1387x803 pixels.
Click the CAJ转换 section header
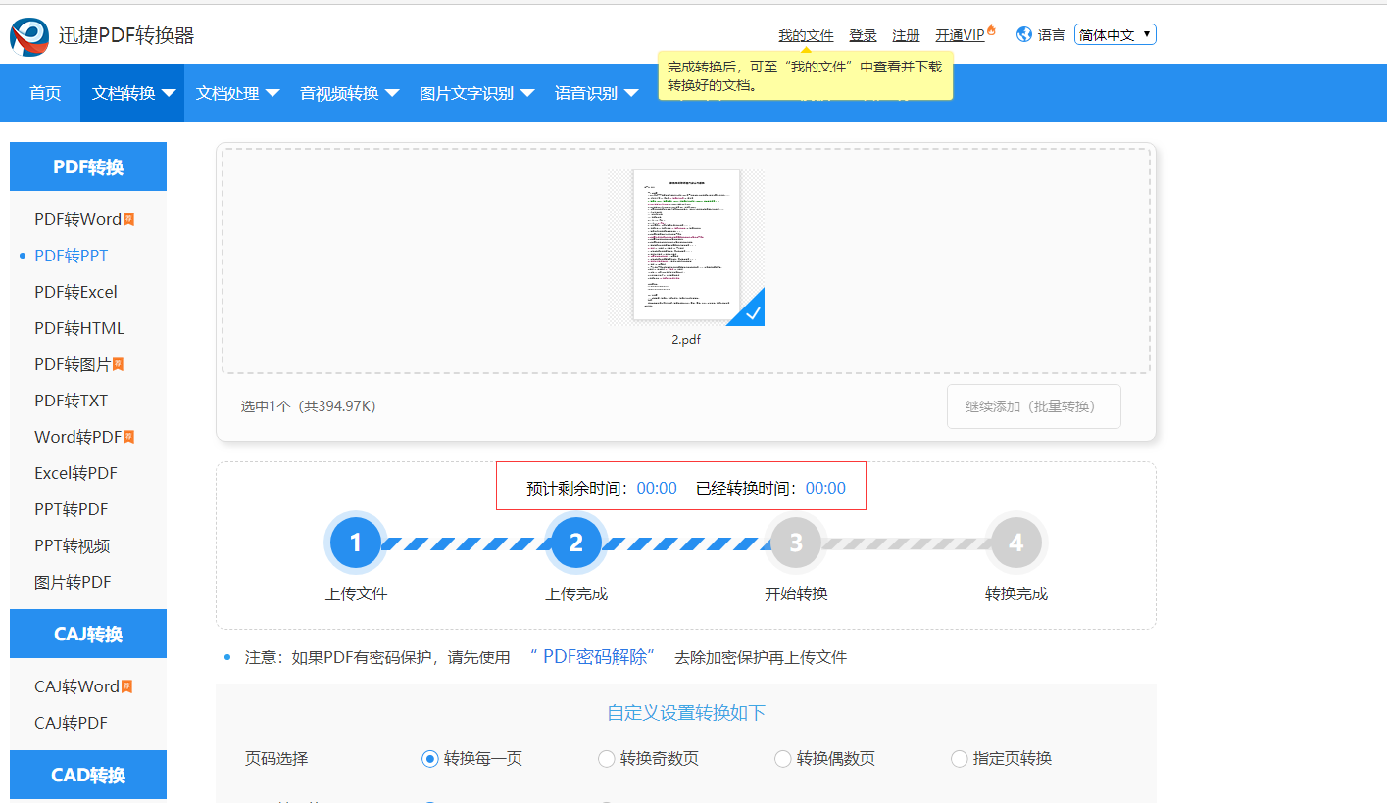point(88,634)
